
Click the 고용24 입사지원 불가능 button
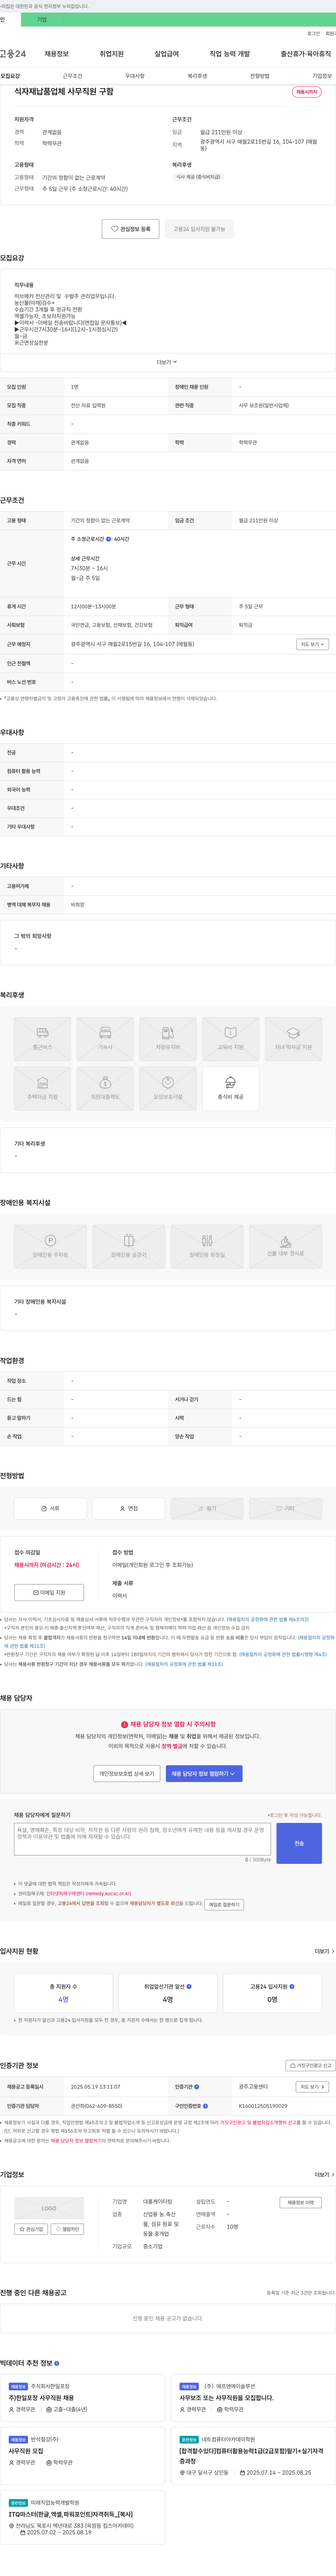pyautogui.click(x=199, y=229)
